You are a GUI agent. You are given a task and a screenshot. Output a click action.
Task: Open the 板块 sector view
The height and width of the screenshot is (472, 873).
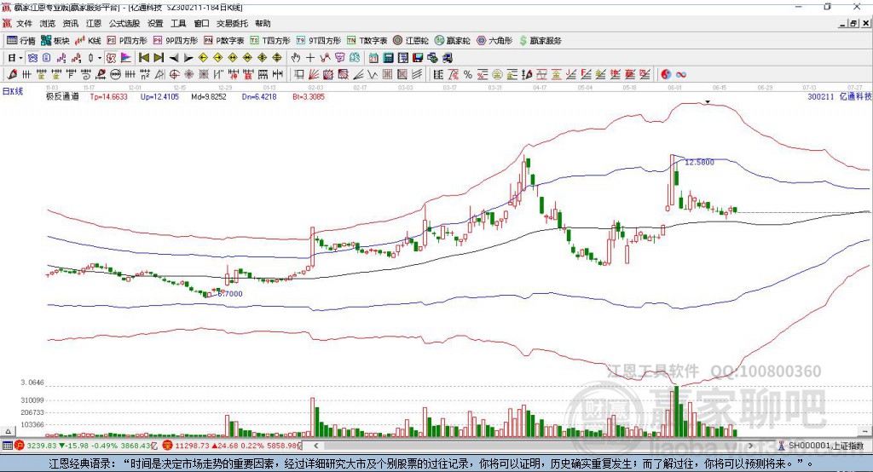tap(55, 41)
